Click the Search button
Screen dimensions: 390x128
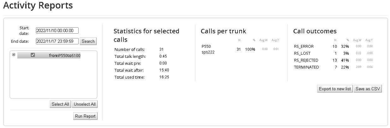[x=88, y=41]
